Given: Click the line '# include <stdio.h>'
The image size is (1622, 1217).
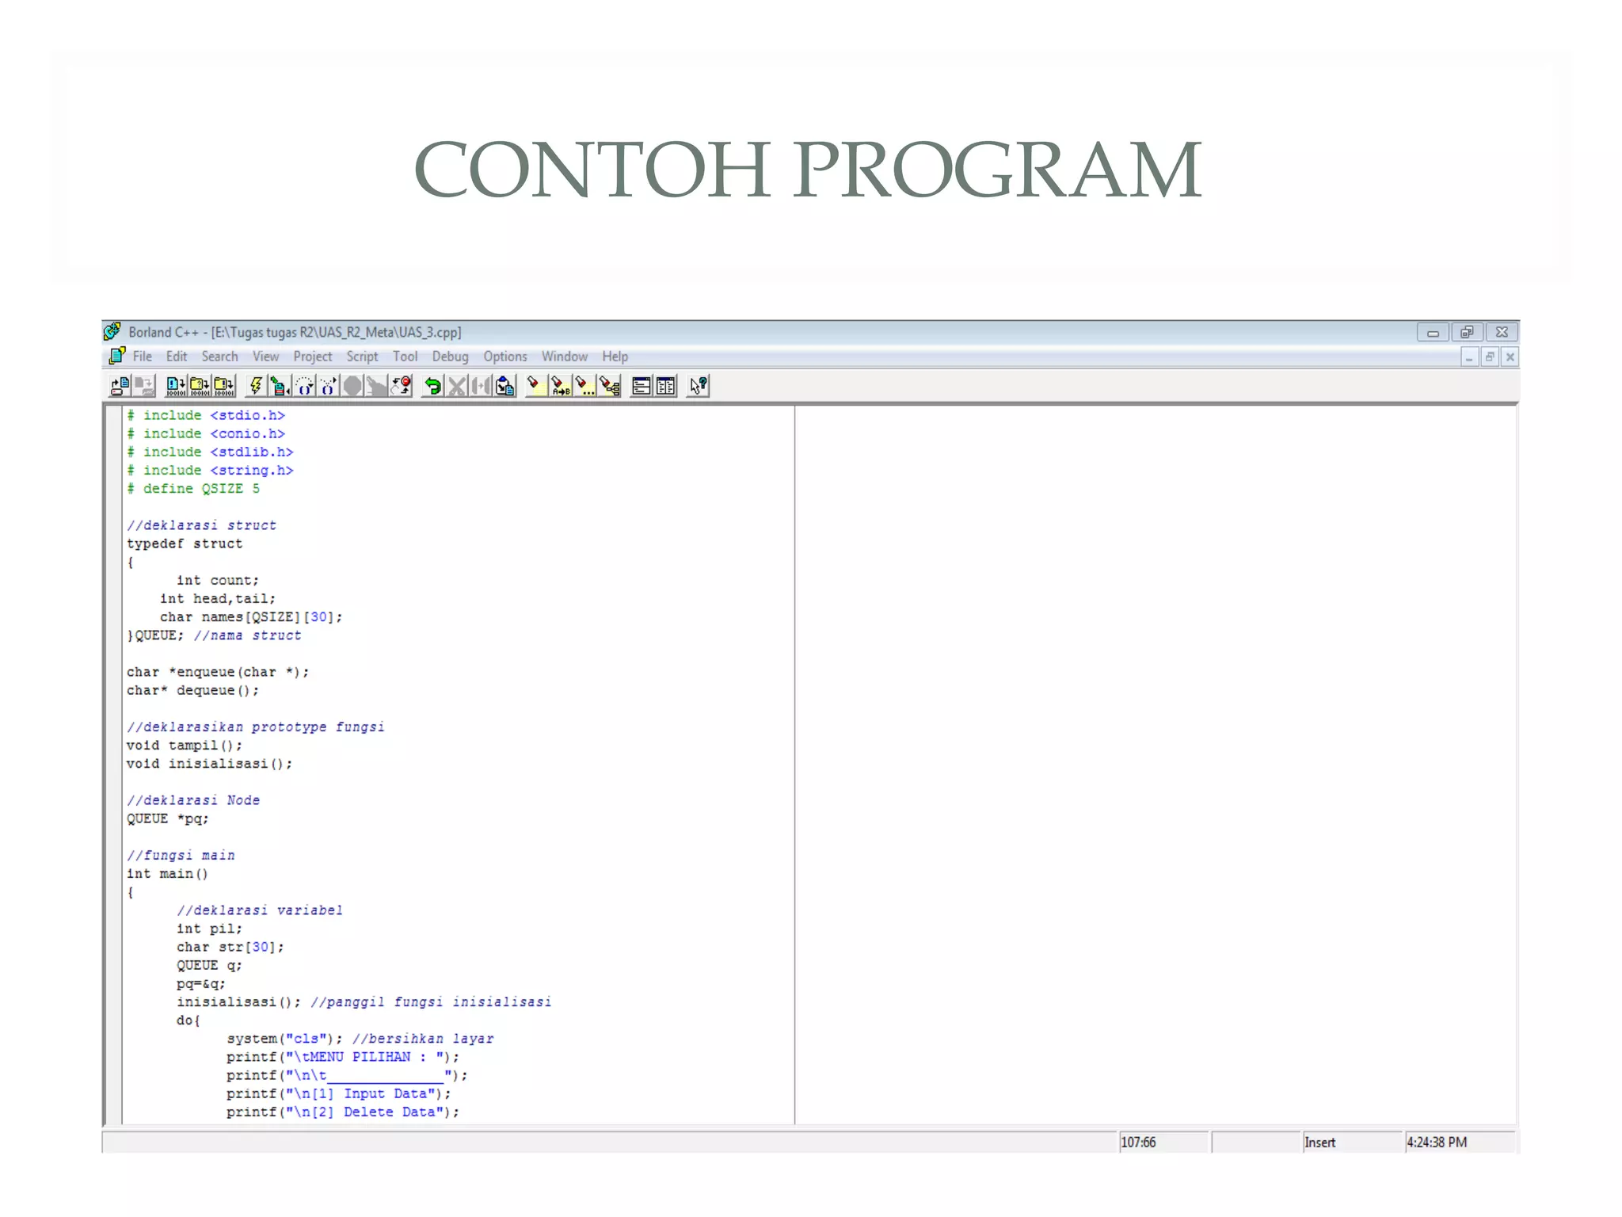Looking at the screenshot, I should (x=206, y=415).
